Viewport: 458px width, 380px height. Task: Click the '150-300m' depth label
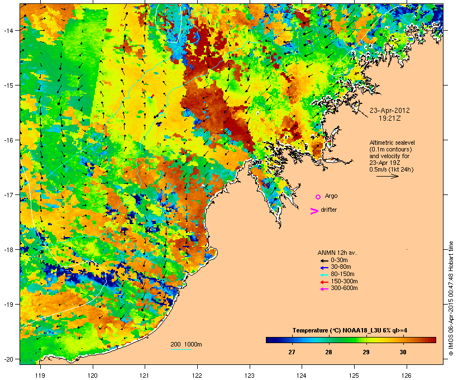click(344, 281)
